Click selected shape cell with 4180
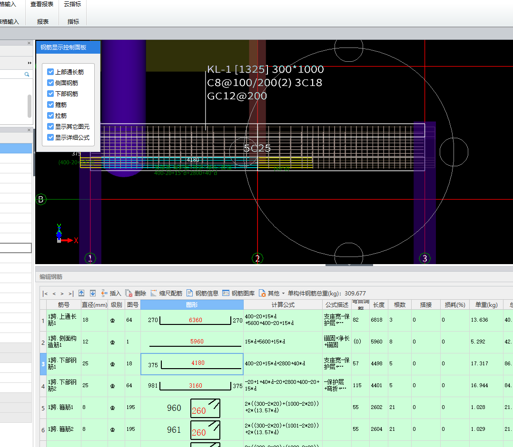513x447 pixels. coord(192,364)
